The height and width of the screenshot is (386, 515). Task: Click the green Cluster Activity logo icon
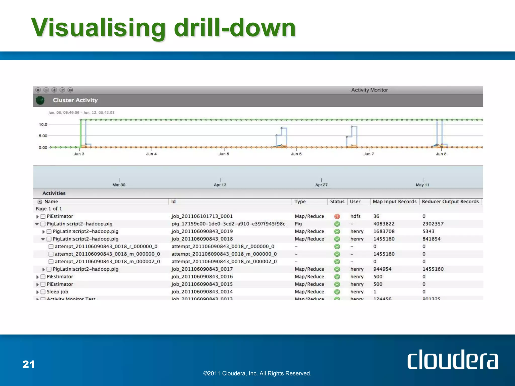40,100
